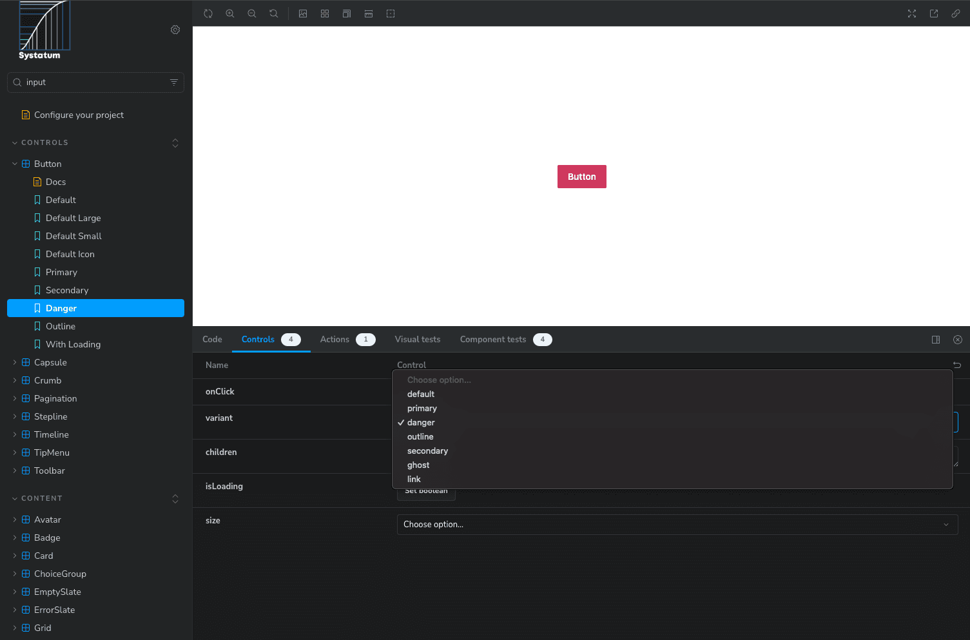Switch to the Component tests tab
The image size is (970, 640).
coord(506,340)
